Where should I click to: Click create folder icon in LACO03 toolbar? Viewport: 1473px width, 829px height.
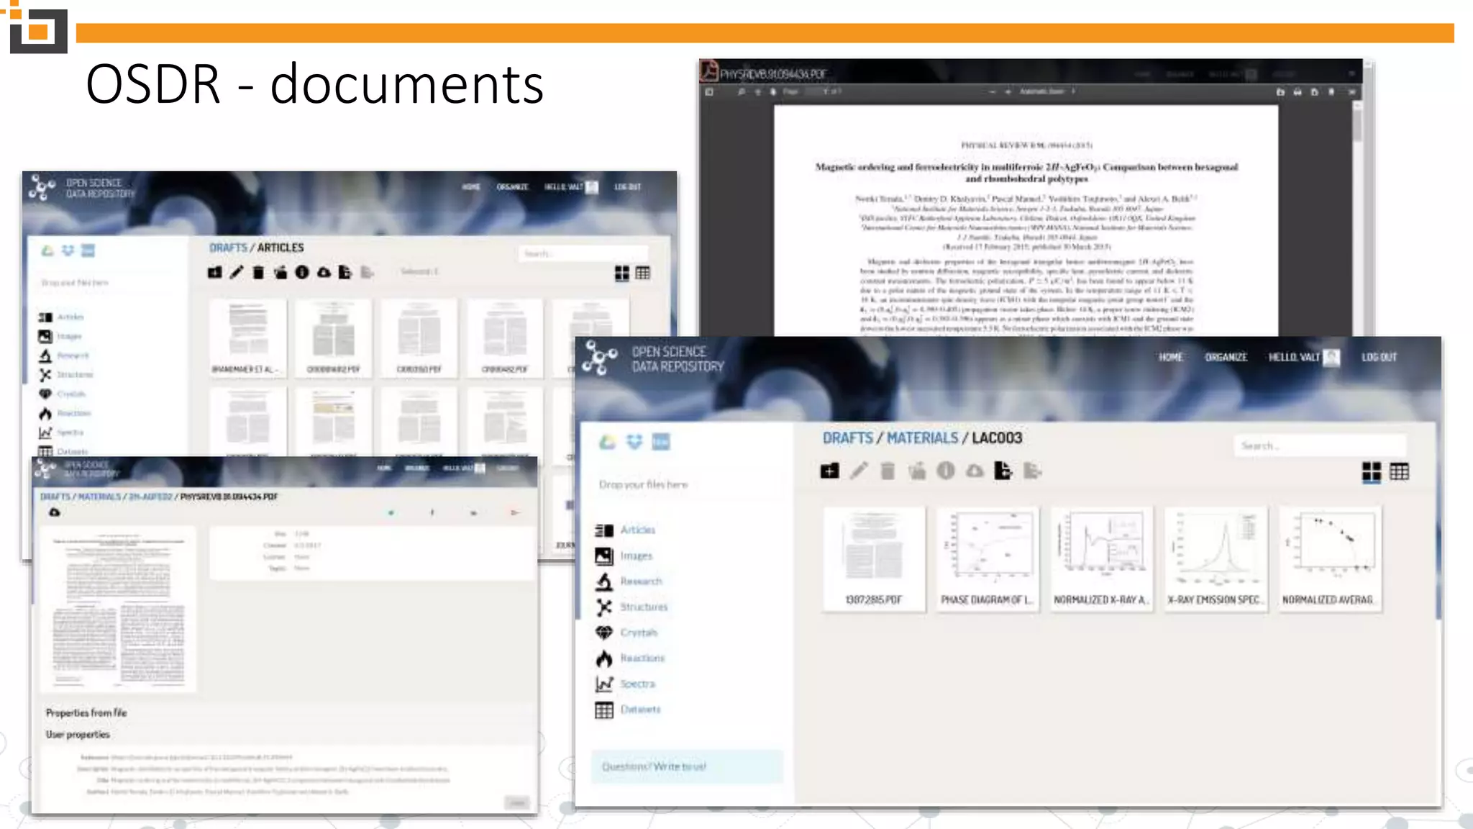829,471
